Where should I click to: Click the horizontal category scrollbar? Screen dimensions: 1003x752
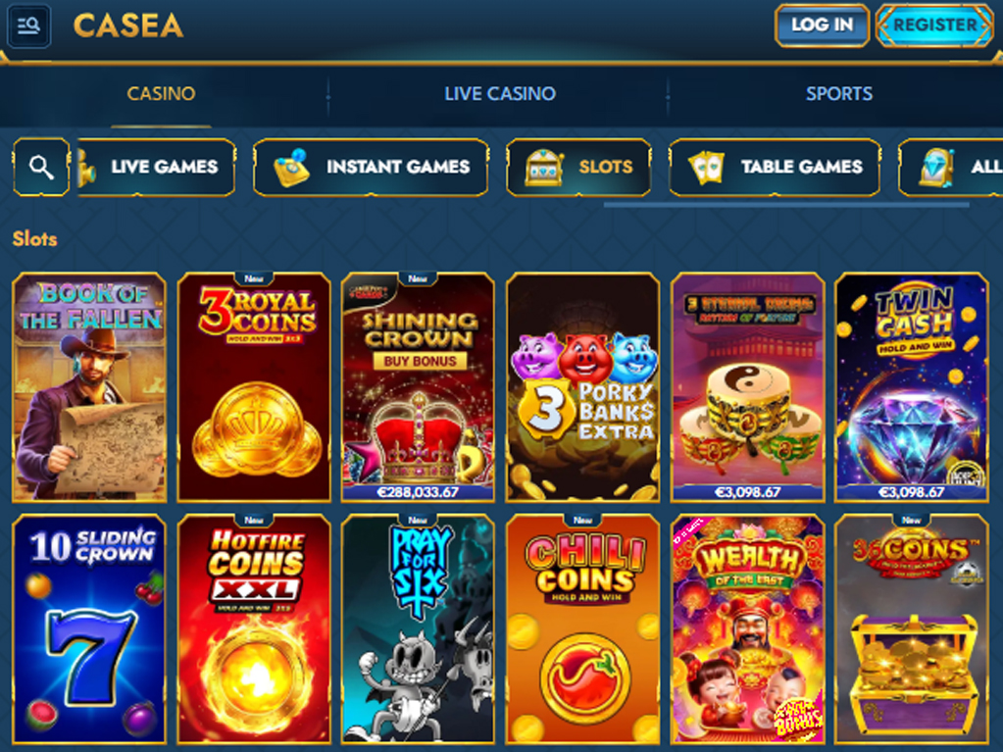786,205
